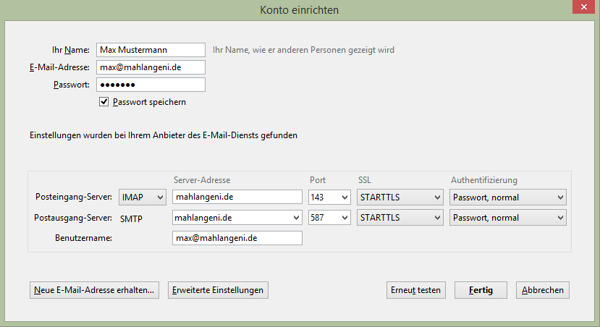Click the Erneut testen button
Screen dimensions: 600x327
pyautogui.click(x=416, y=290)
